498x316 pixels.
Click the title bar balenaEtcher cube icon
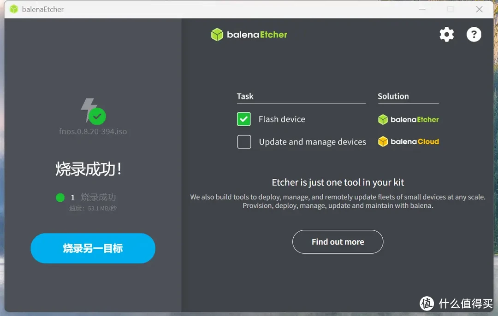pyautogui.click(x=14, y=9)
